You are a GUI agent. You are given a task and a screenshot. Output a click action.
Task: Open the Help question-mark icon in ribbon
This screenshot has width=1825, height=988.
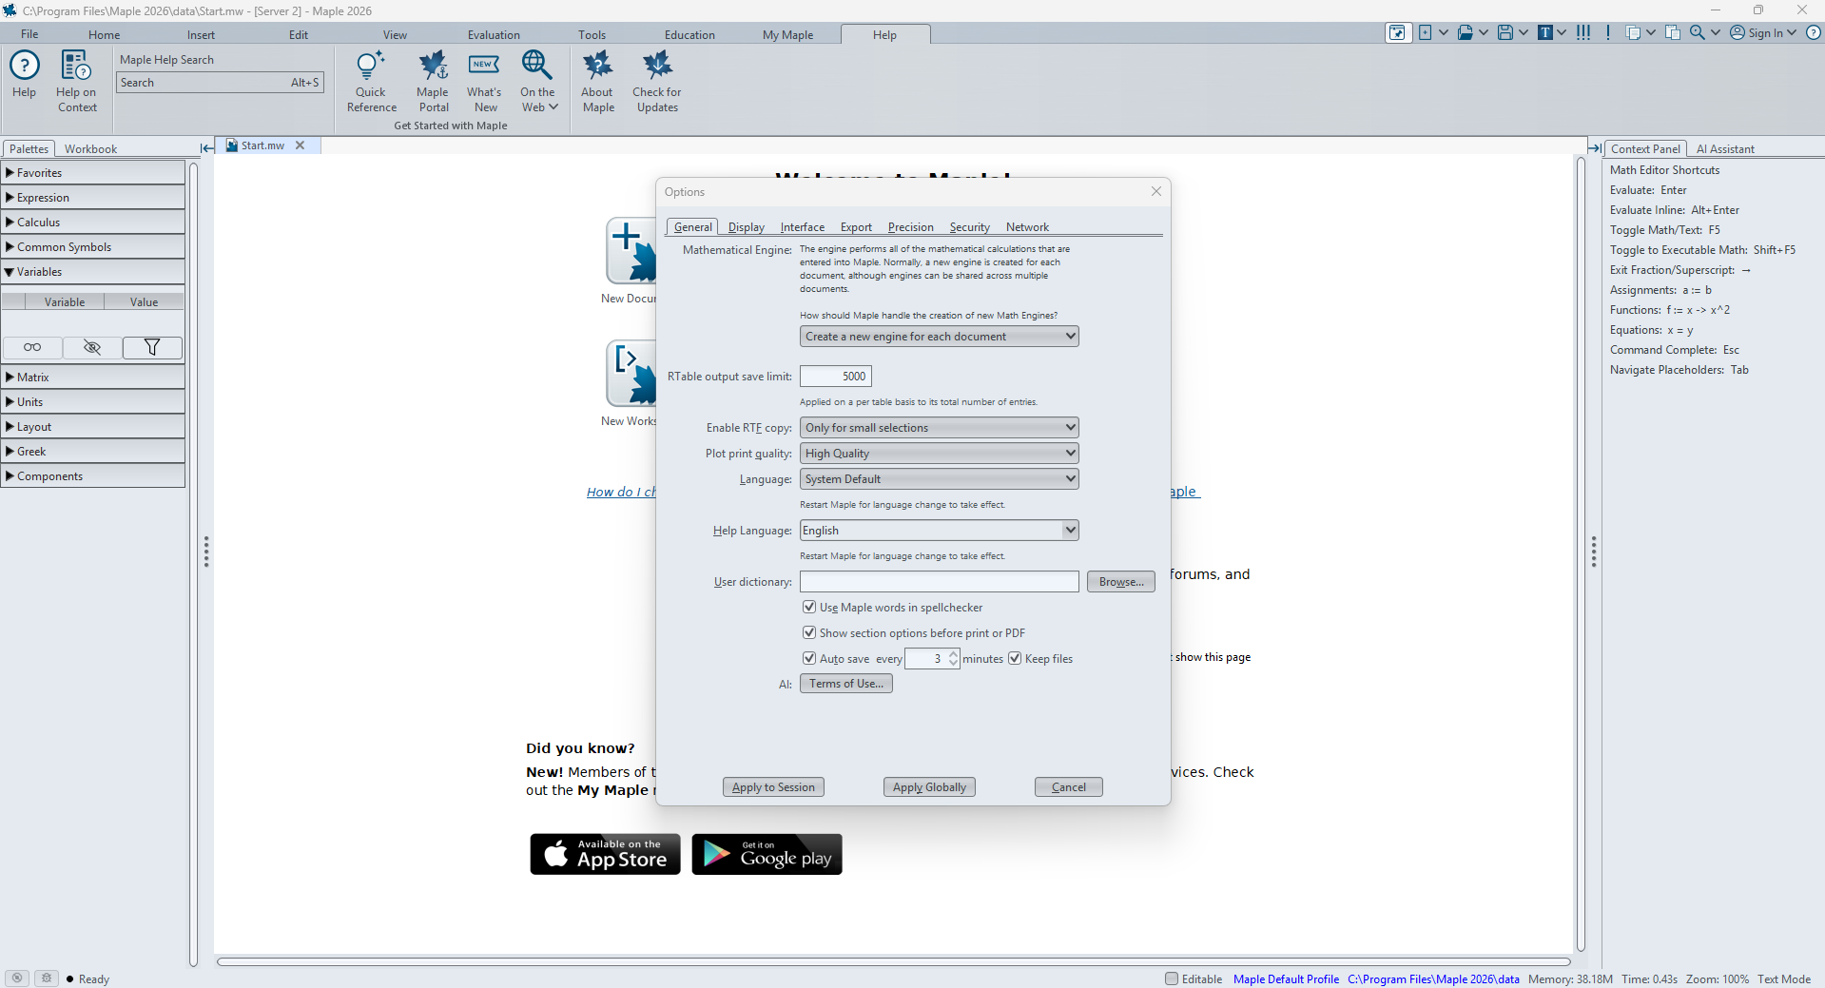point(24,67)
